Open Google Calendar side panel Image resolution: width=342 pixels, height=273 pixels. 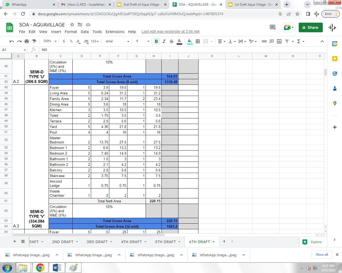(x=335, y=44)
